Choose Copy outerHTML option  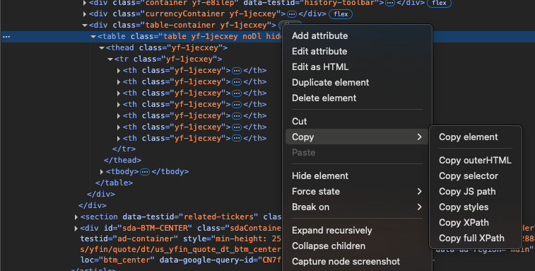[x=475, y=161]
